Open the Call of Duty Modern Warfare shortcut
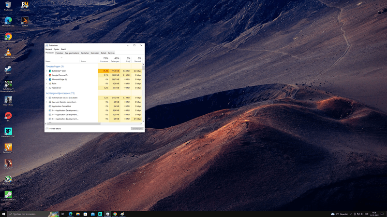The width and height of the screenshot is (387, 217). 8,86
